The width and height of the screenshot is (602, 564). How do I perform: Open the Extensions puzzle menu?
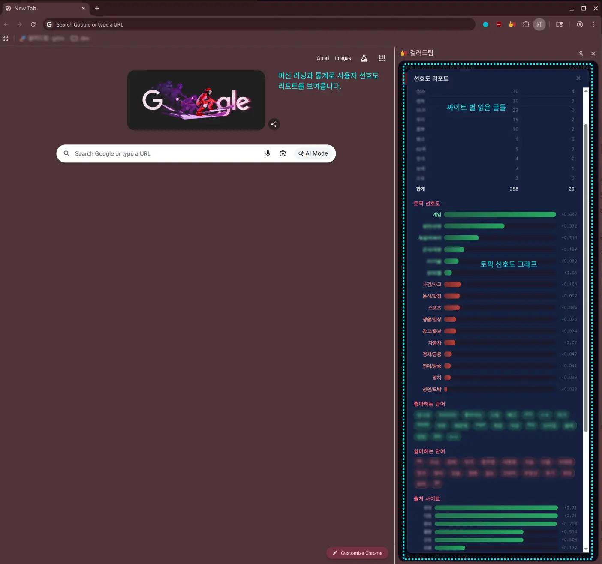click(526, 24)
